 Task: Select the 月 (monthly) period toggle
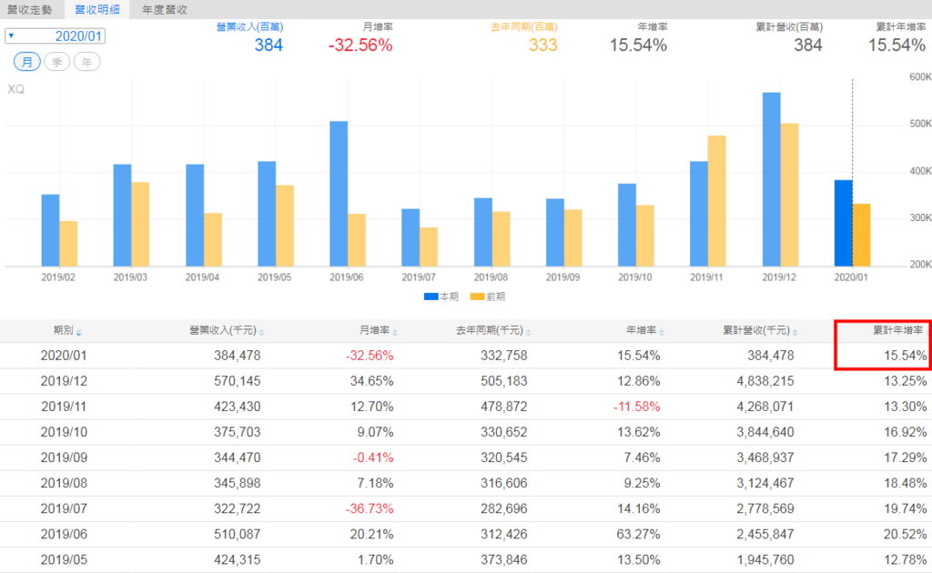click(x=27, y=62)
